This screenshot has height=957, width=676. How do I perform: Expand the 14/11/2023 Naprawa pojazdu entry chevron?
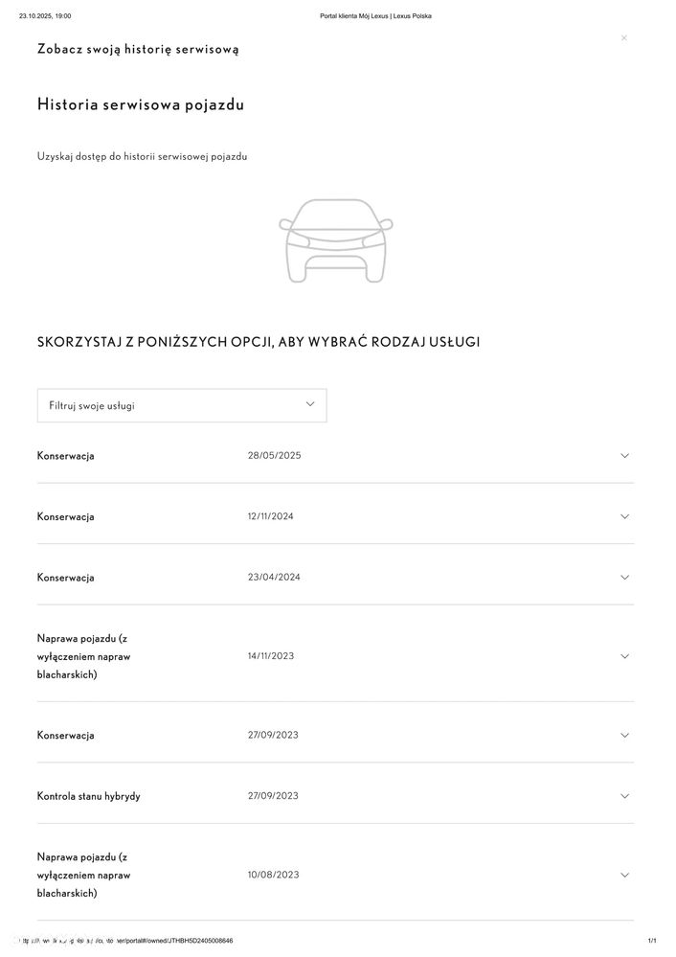point(624,656)
